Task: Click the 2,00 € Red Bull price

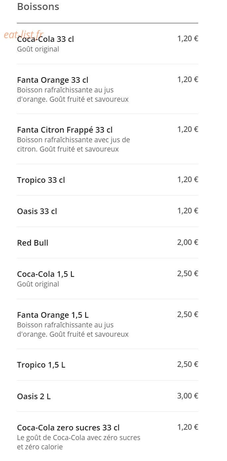Action: coord(188,242)
